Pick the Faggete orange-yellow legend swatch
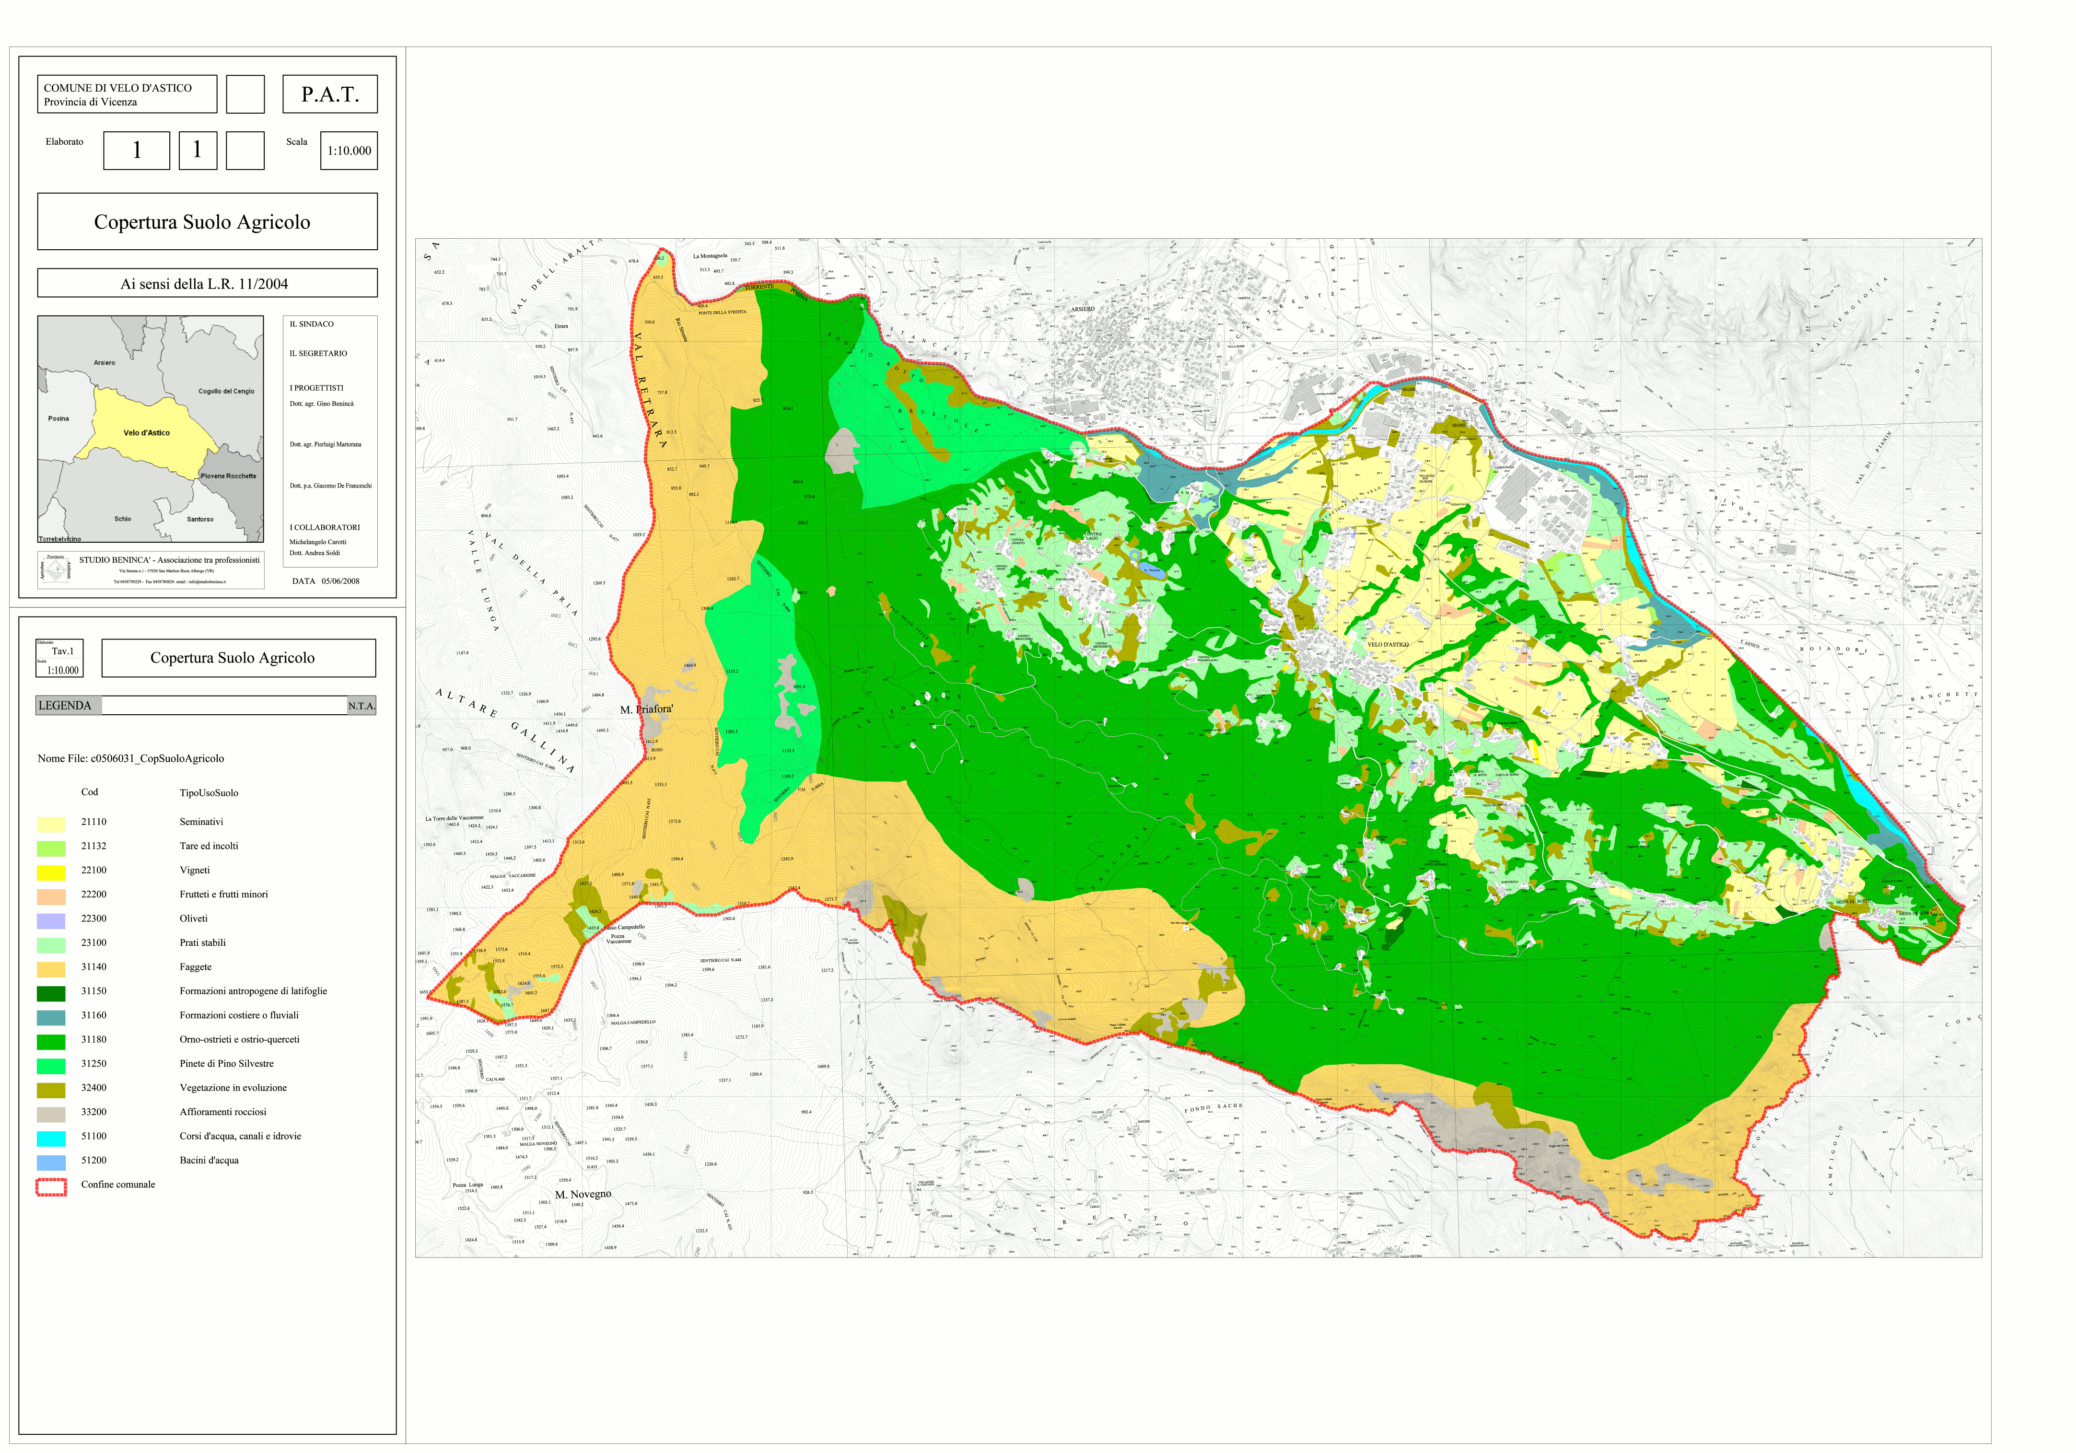Screen dimensions: 2076x1453 [x=51, y=968]
